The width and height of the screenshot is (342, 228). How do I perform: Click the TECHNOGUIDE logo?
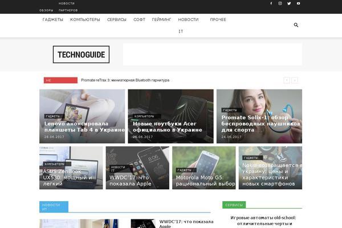(x=81, y=55)
